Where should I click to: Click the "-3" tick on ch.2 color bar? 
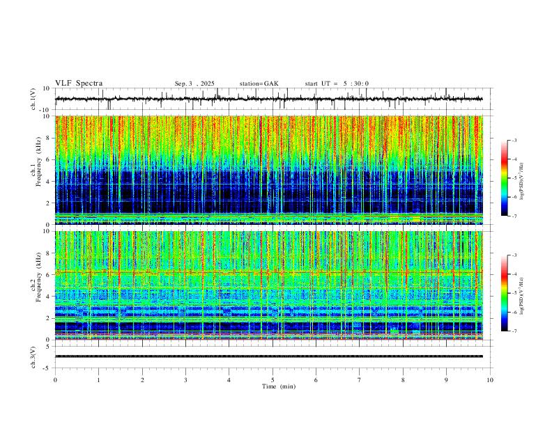(x=514, y=255)
